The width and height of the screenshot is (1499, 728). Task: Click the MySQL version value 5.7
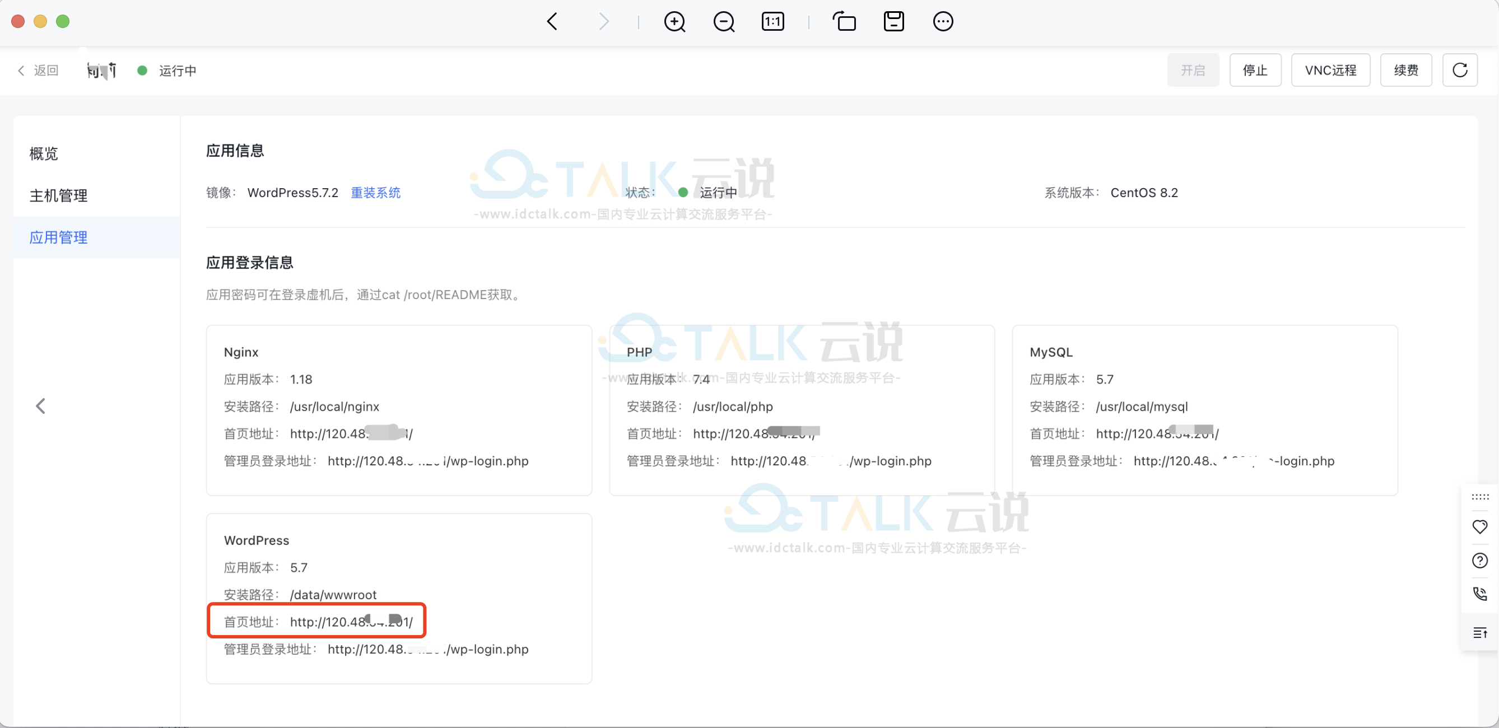1105,380
